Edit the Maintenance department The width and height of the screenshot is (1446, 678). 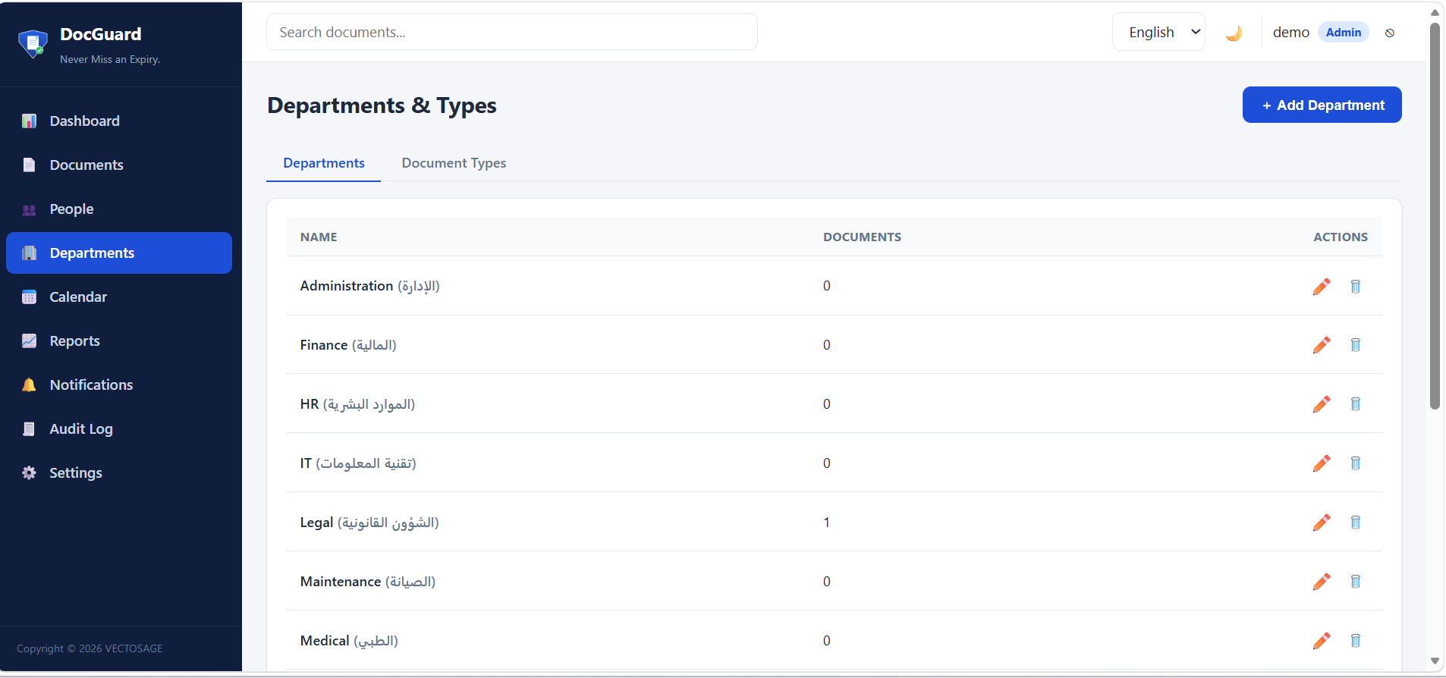[x=1322, y=582]
